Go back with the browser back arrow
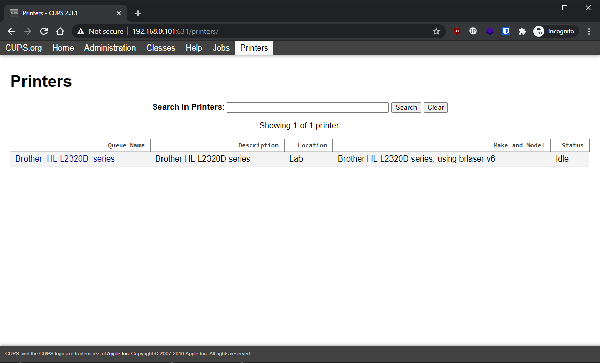 (11, 31)
